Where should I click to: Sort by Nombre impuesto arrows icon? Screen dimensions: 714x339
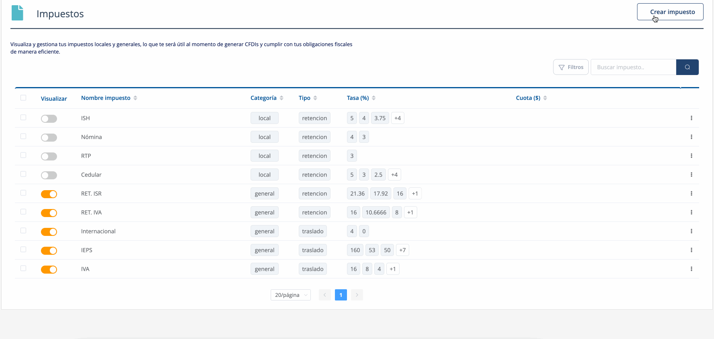coord(135,98)
